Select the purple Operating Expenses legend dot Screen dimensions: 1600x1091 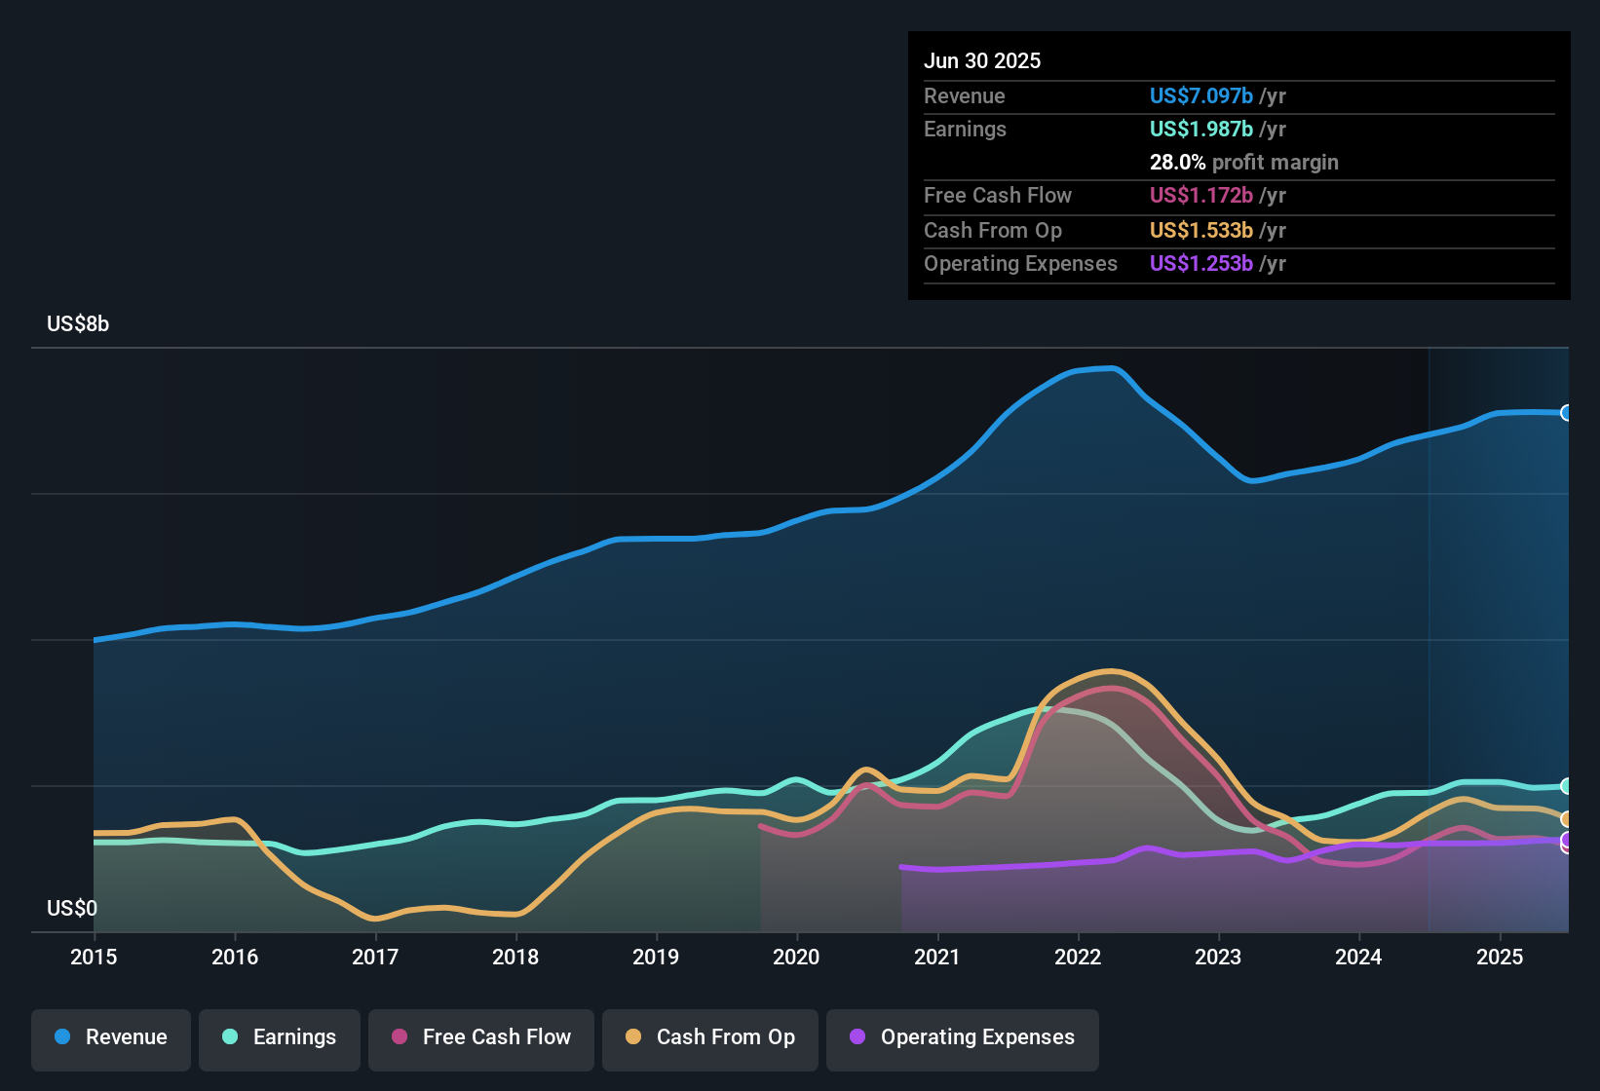[857, 1037]
